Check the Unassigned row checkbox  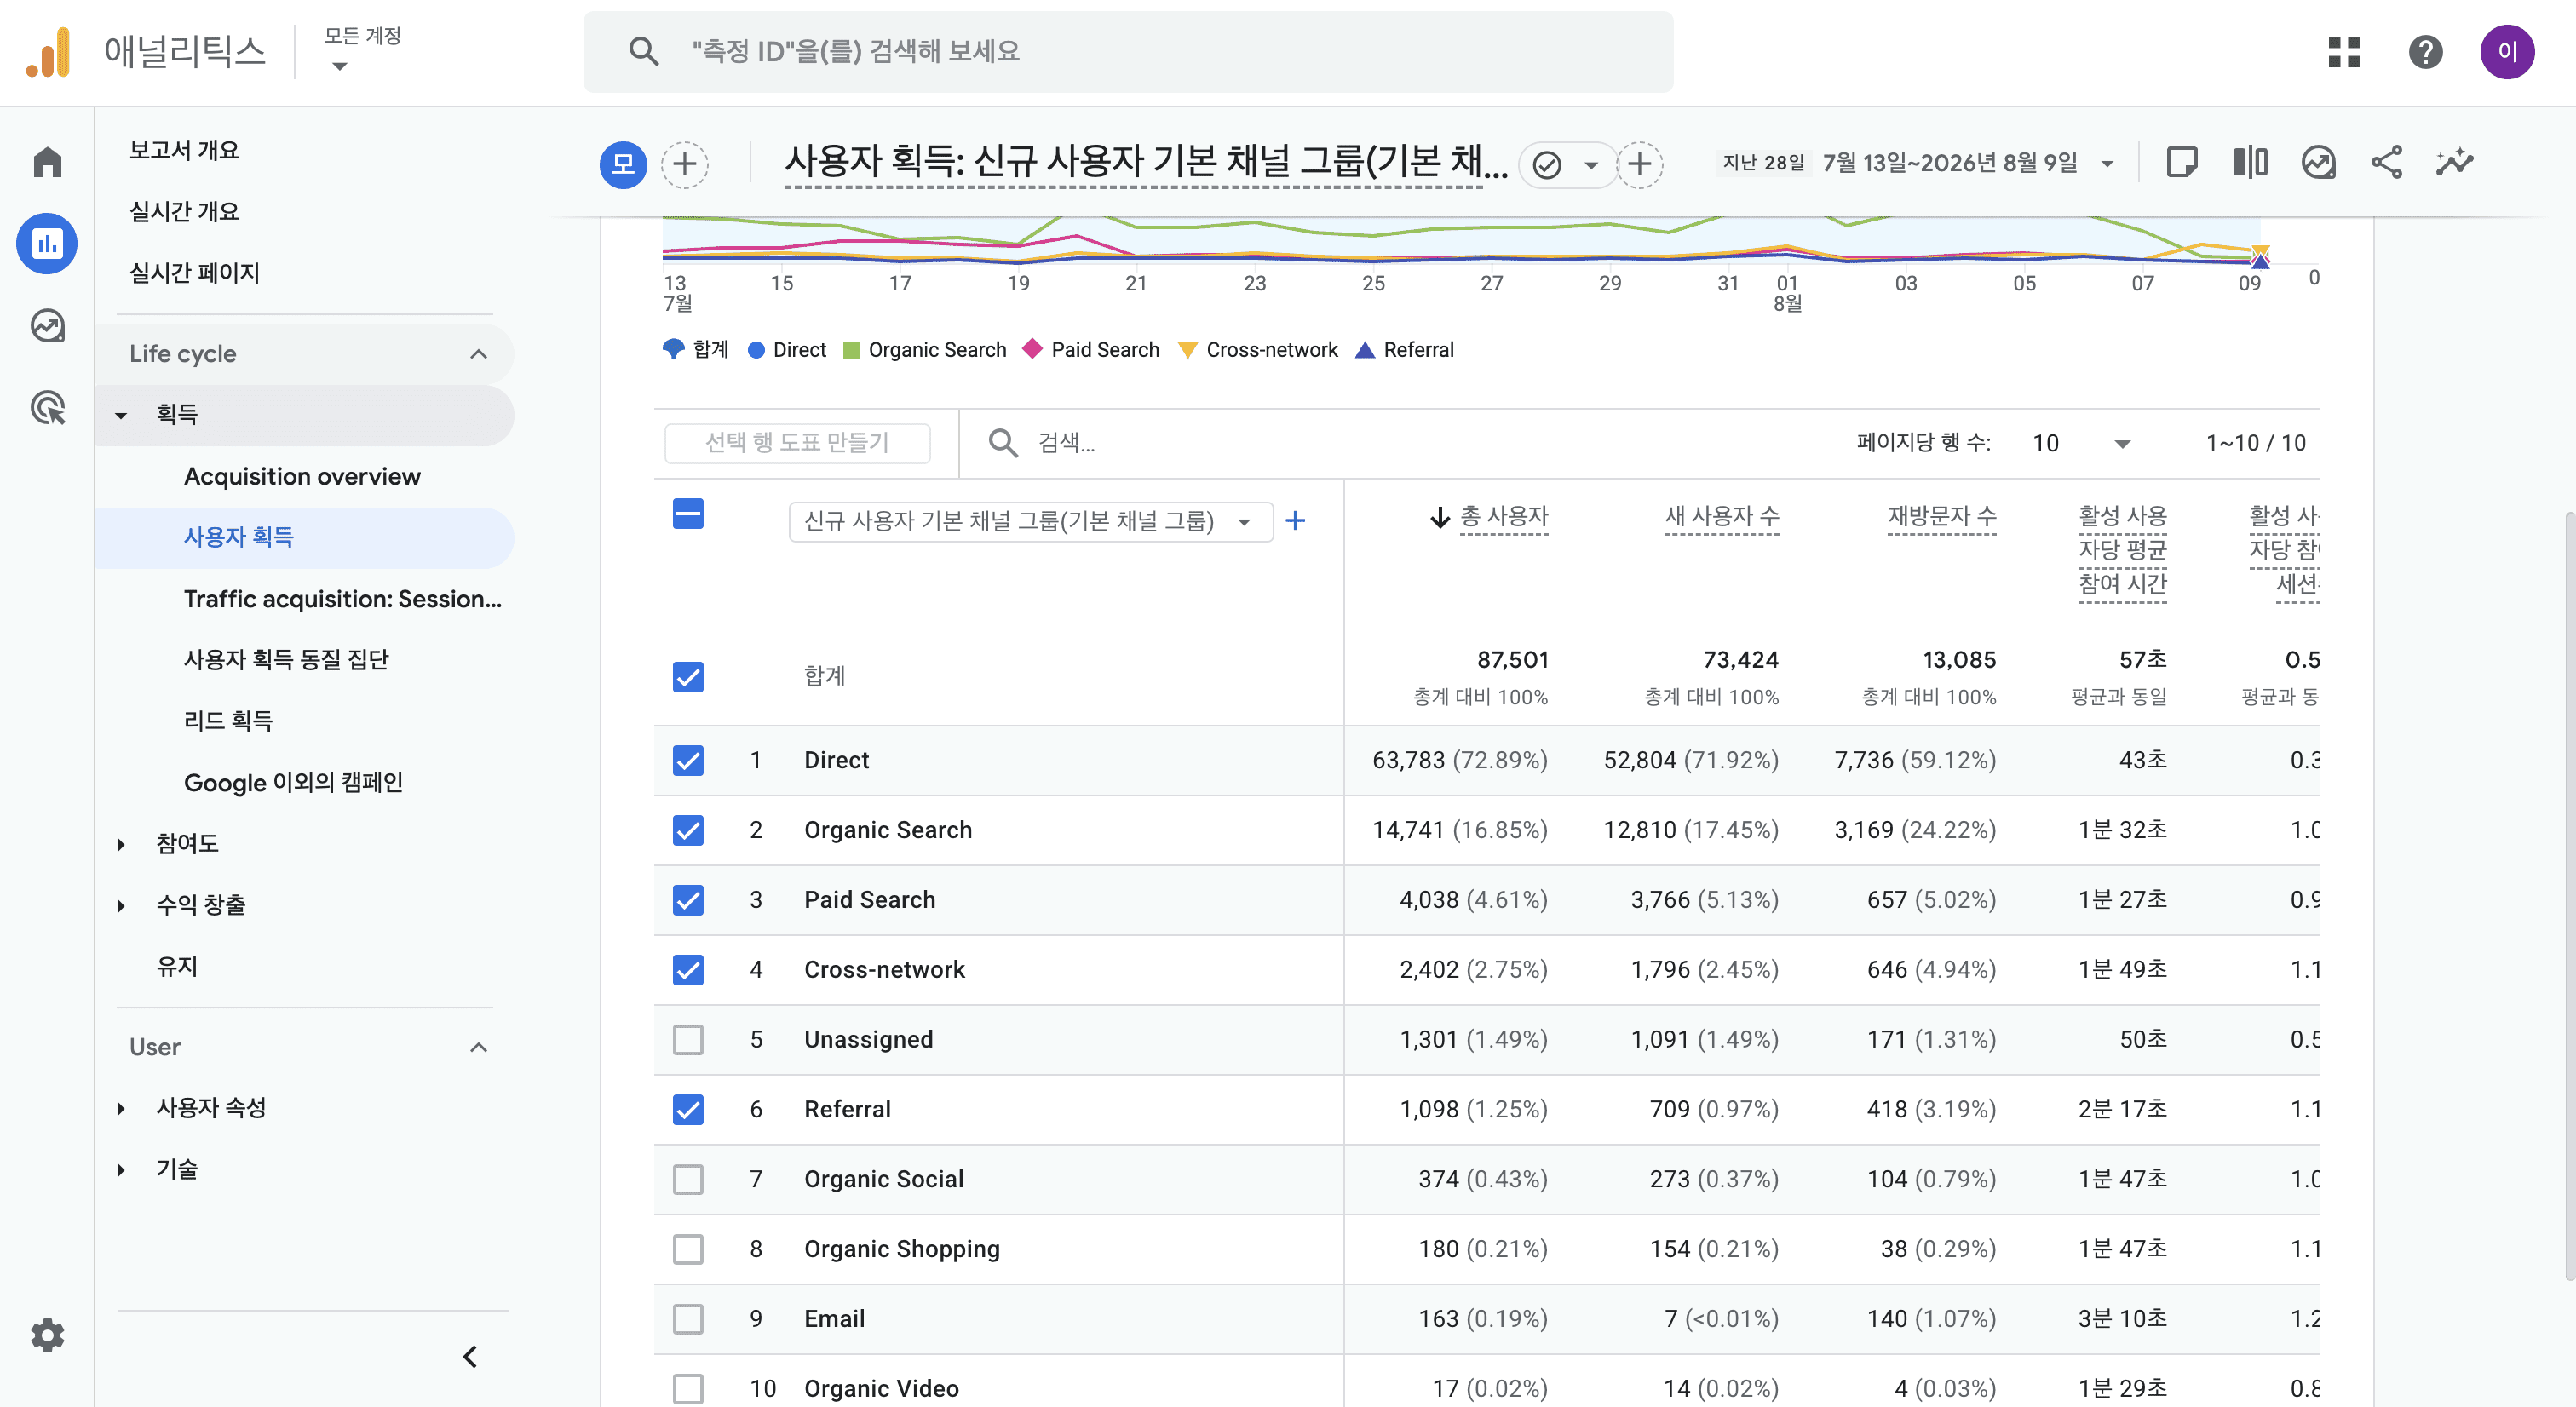click(x=688, y=1040)
